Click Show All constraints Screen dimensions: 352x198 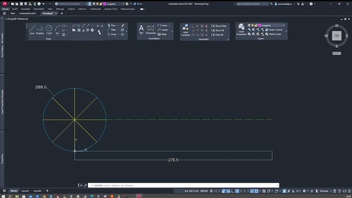pos(218,30)
